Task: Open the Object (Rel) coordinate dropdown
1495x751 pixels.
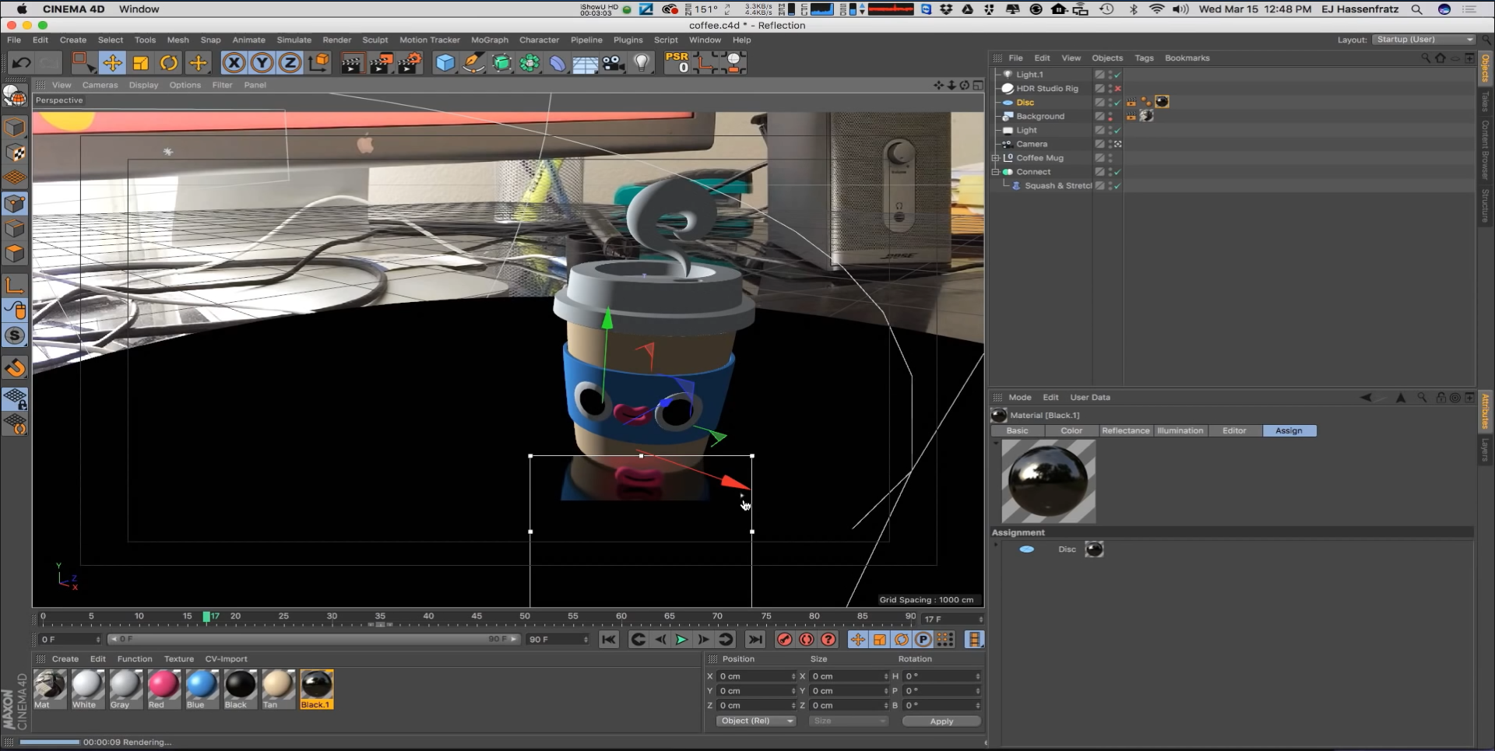Action: pos(755,721)
